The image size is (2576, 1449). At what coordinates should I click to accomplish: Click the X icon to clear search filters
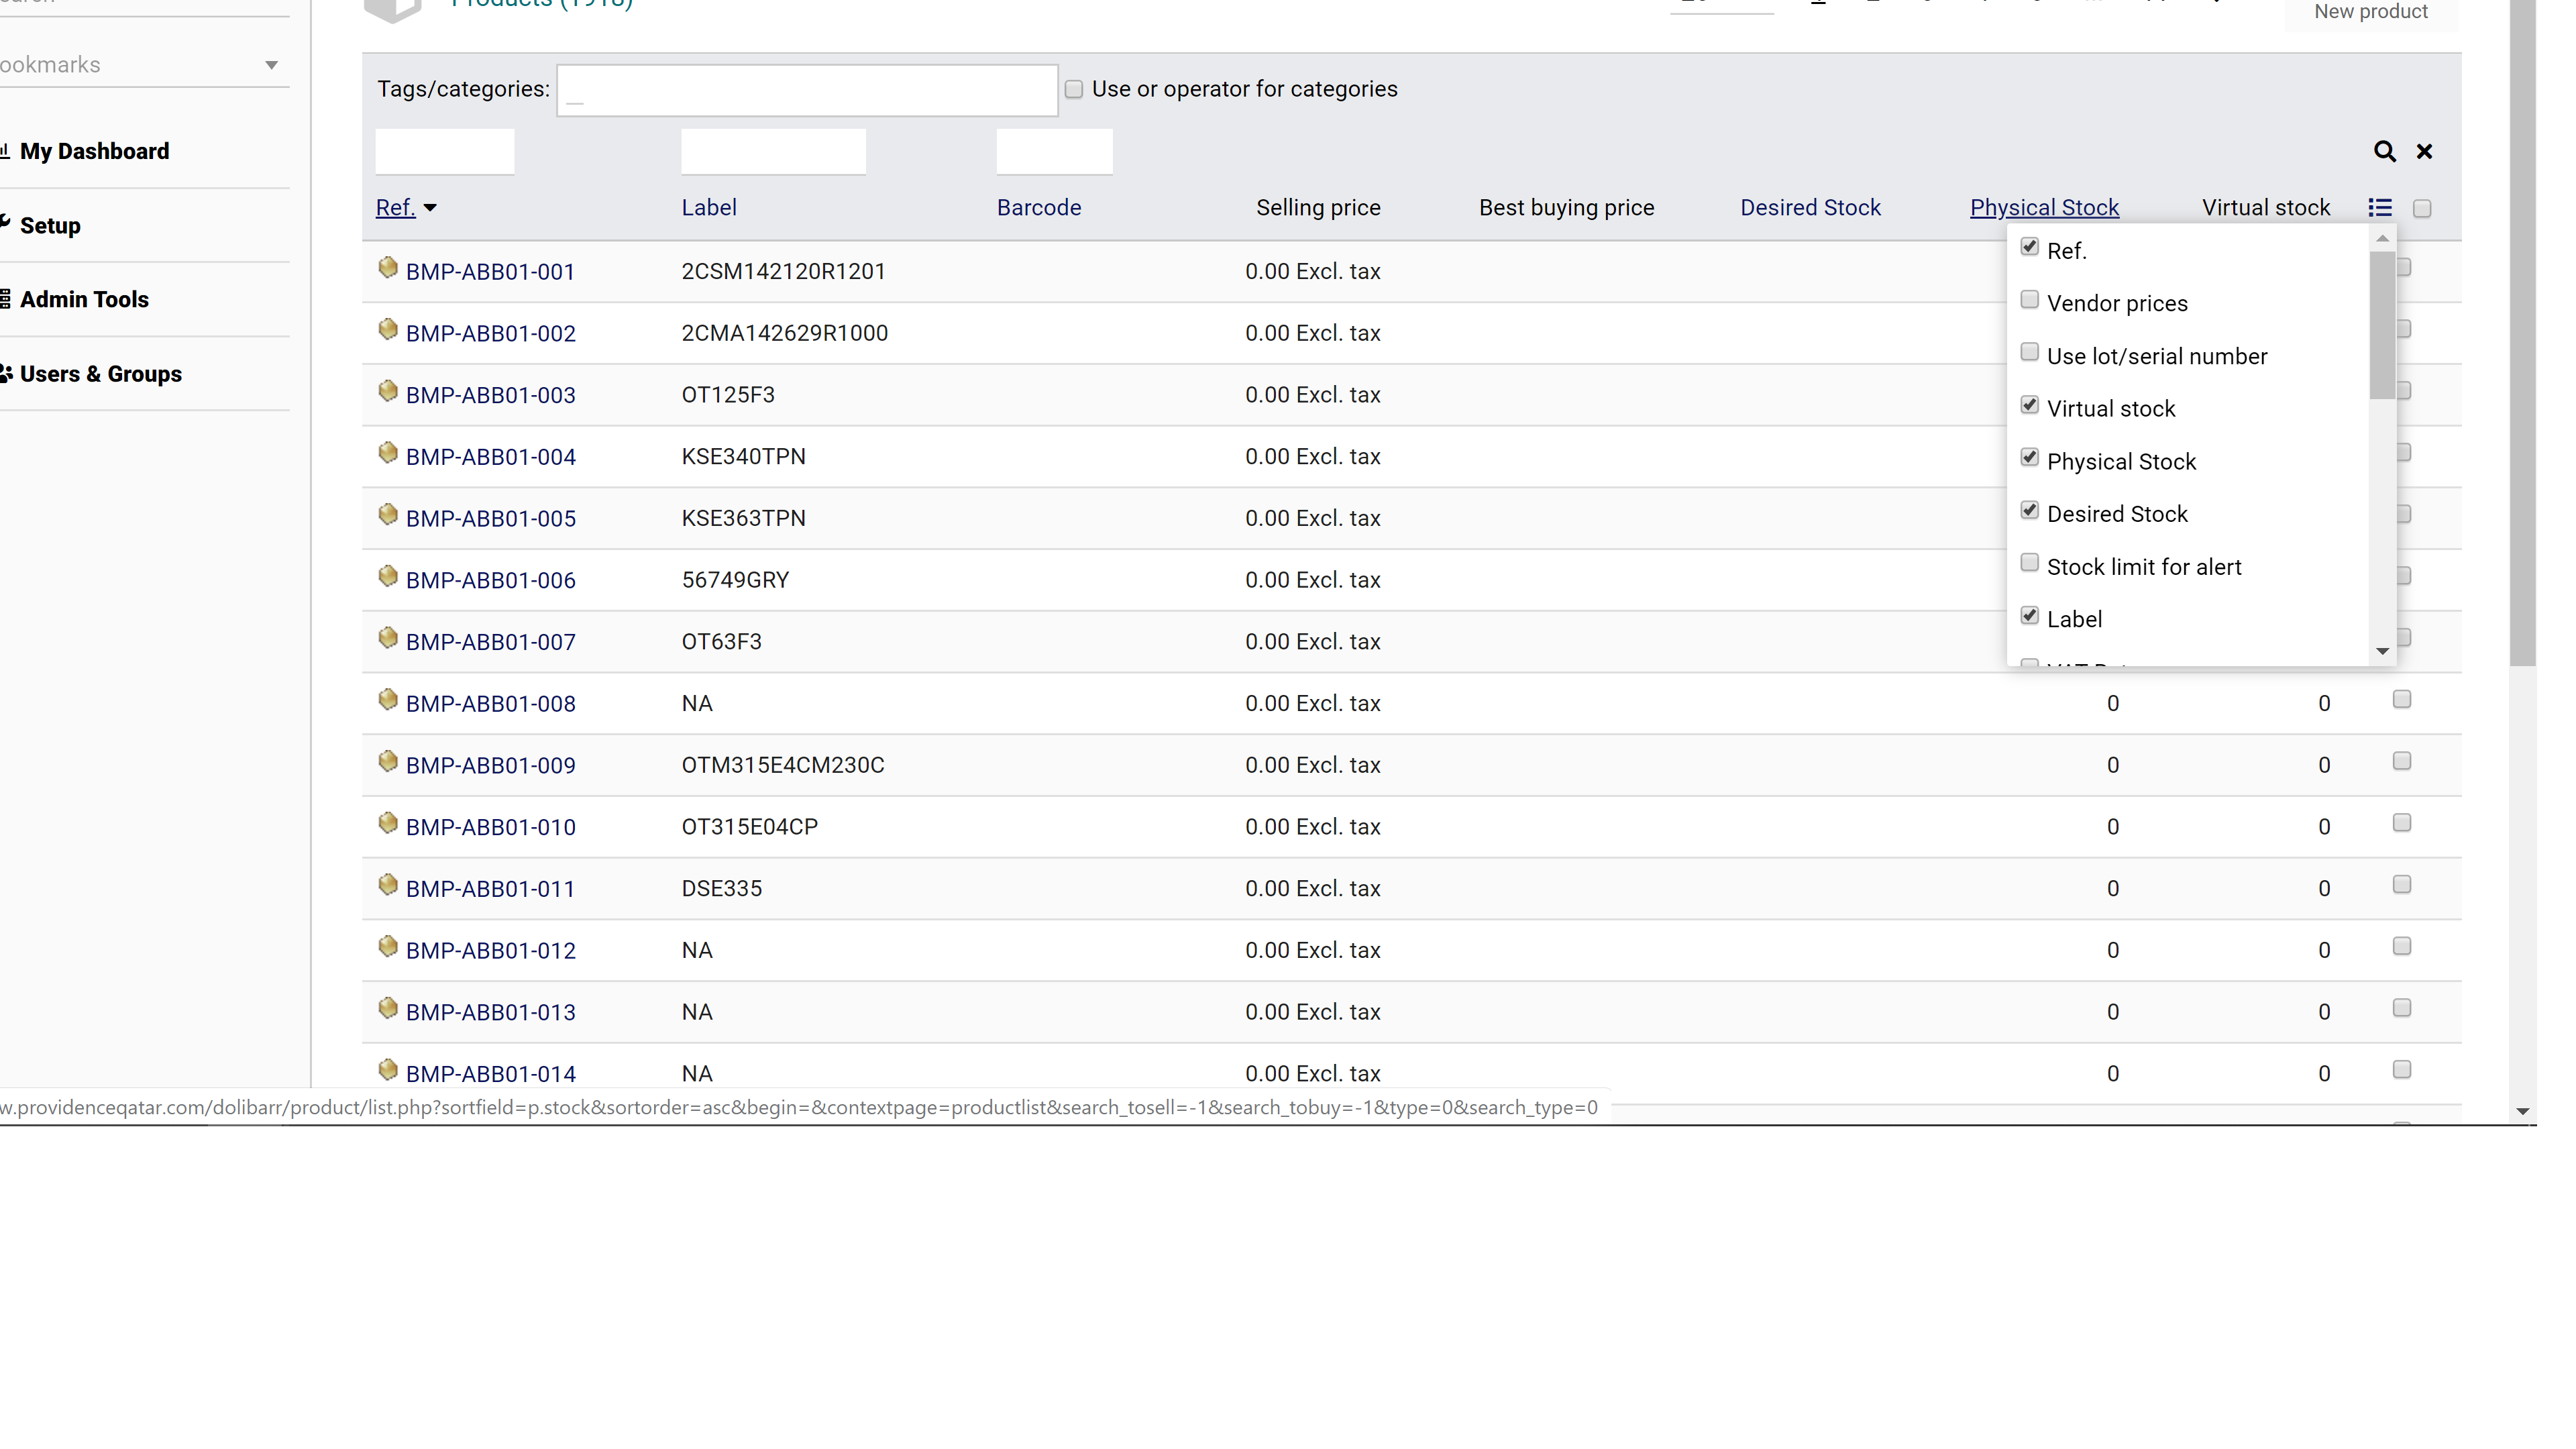(2424, 151)
